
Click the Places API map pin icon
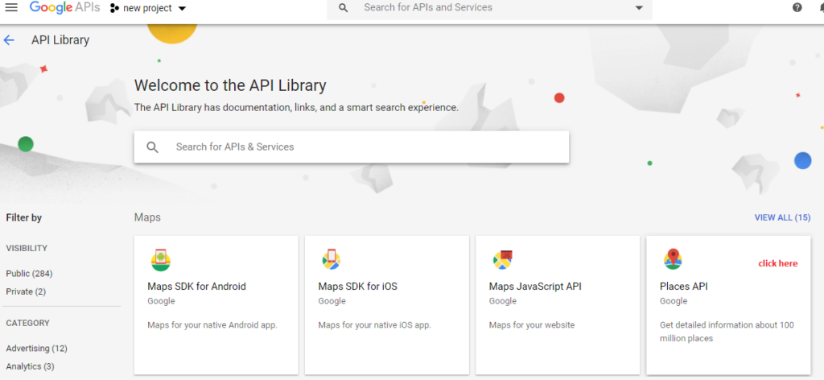(673, 259)
